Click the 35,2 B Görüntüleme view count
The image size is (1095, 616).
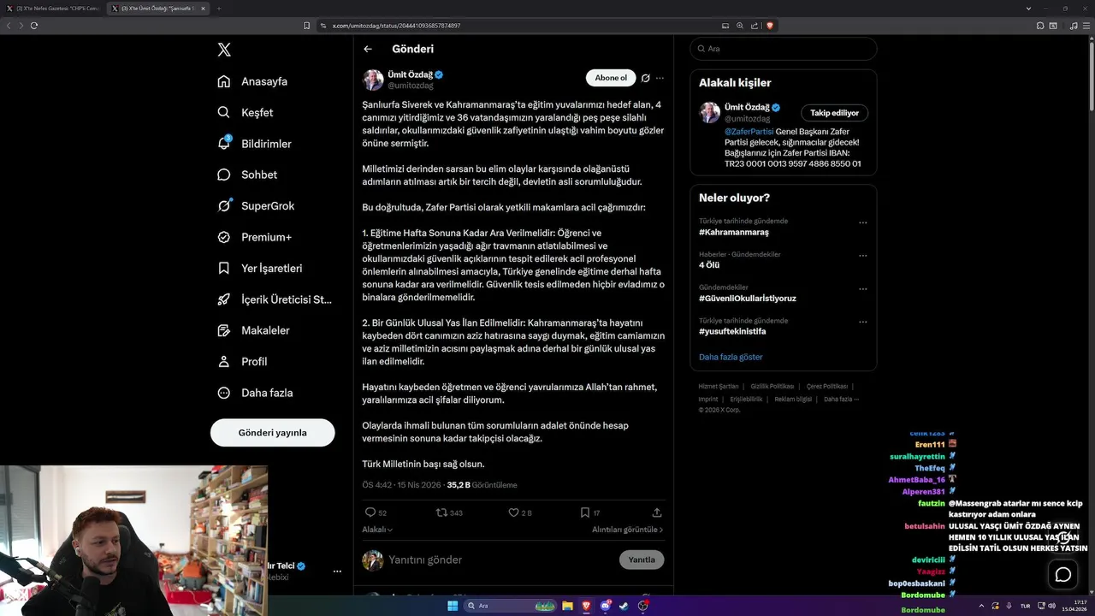pyautogui.click(x=482, y=485)
